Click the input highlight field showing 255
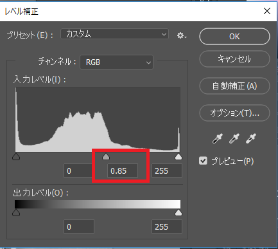Image resolution: width=278 pixels, height=249 pixels. [167, 171]
